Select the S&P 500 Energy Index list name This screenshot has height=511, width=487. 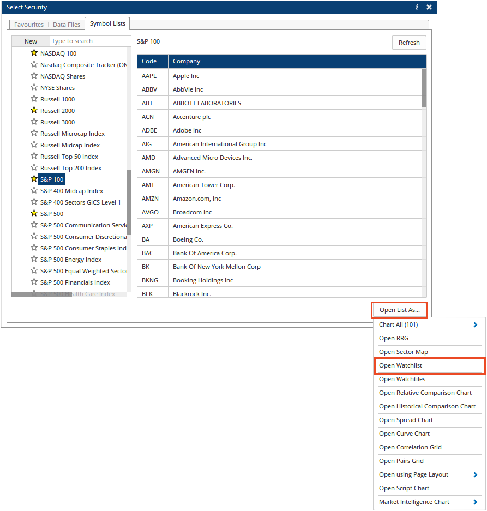coord(71,260)
